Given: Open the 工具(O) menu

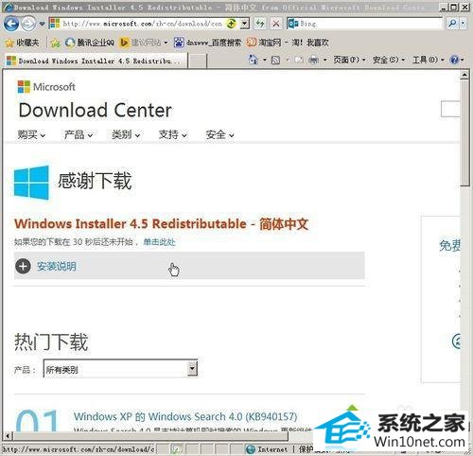Looking at the screenshot, I should pyautogui.click(x=429, y=60).
